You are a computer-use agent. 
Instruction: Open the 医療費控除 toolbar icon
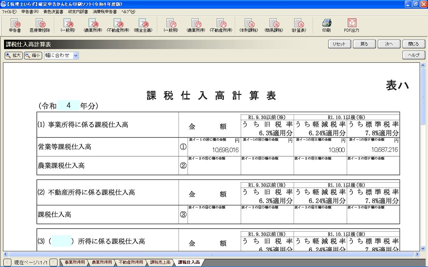(40, 25)
